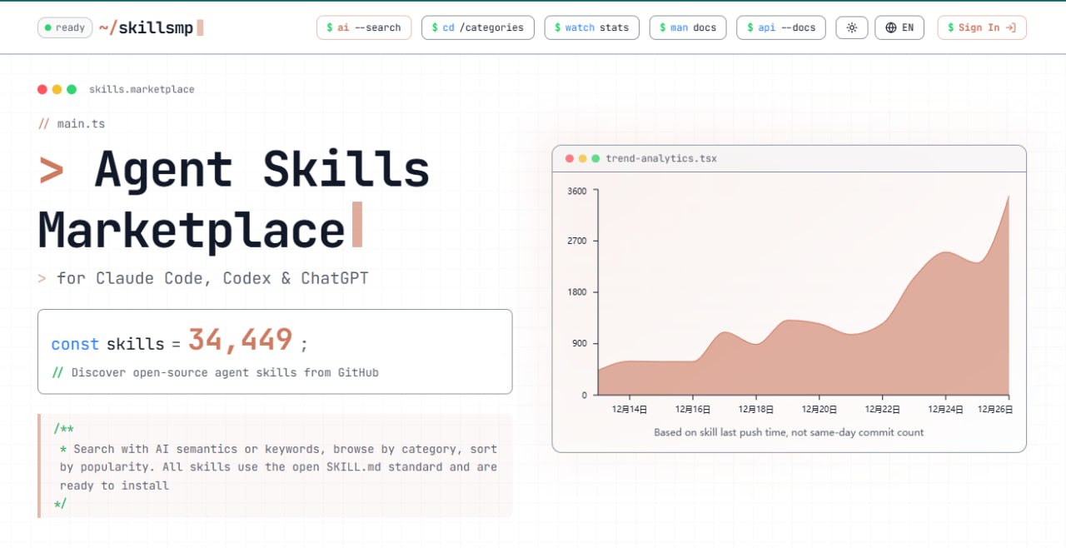
Task: Go to cd /categories page
Action: tap(477, 27)
